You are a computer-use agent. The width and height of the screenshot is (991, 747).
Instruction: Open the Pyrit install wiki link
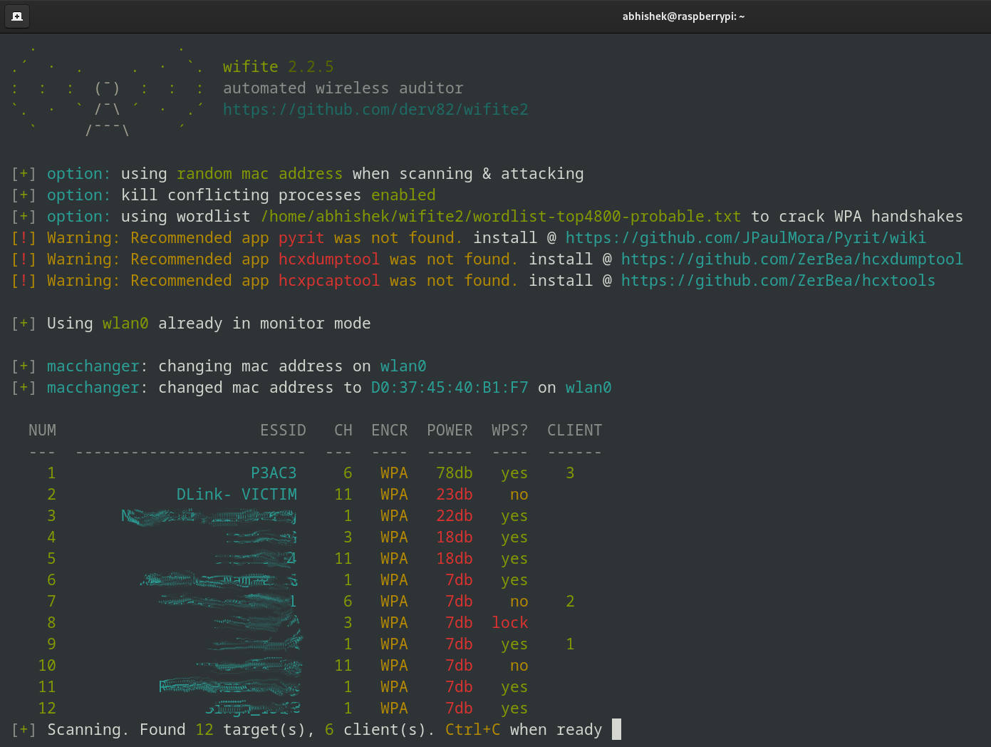[x=745, y=237]
